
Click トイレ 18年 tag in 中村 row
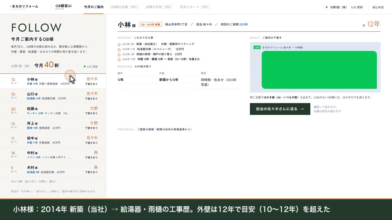pyautogui.click(x=34, y=157)
